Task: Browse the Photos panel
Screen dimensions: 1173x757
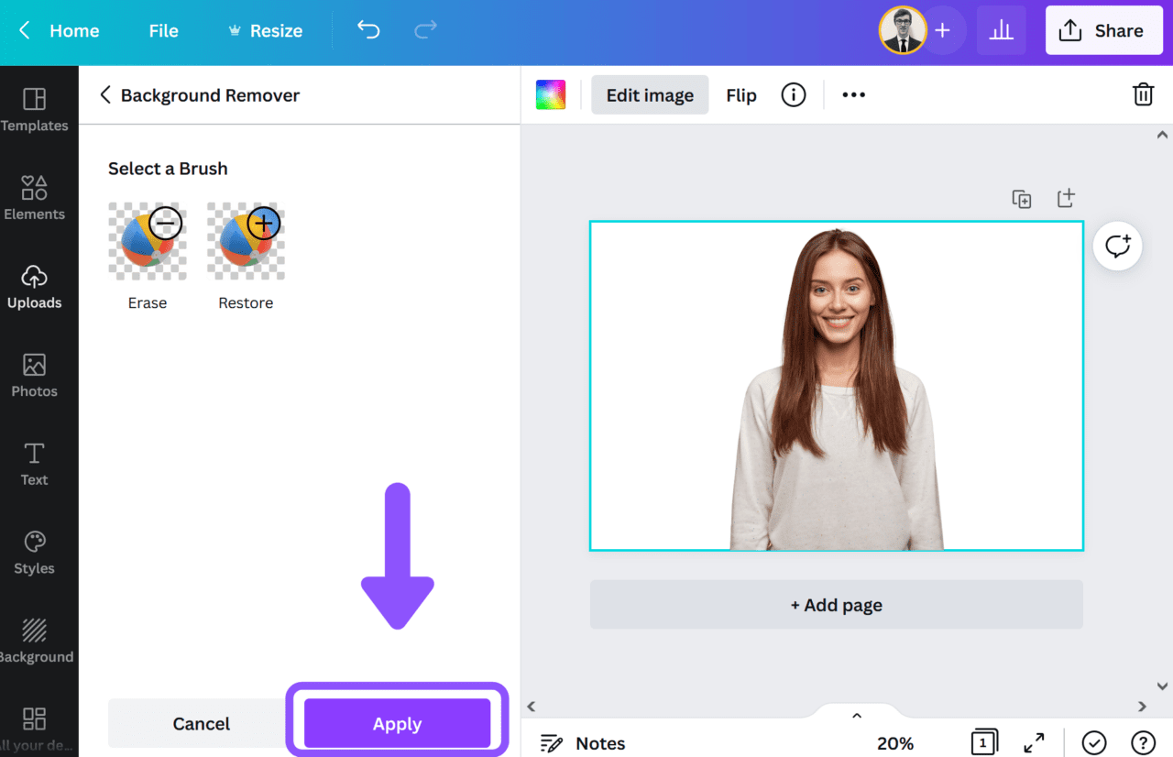Action: click(x=34, y=375)
